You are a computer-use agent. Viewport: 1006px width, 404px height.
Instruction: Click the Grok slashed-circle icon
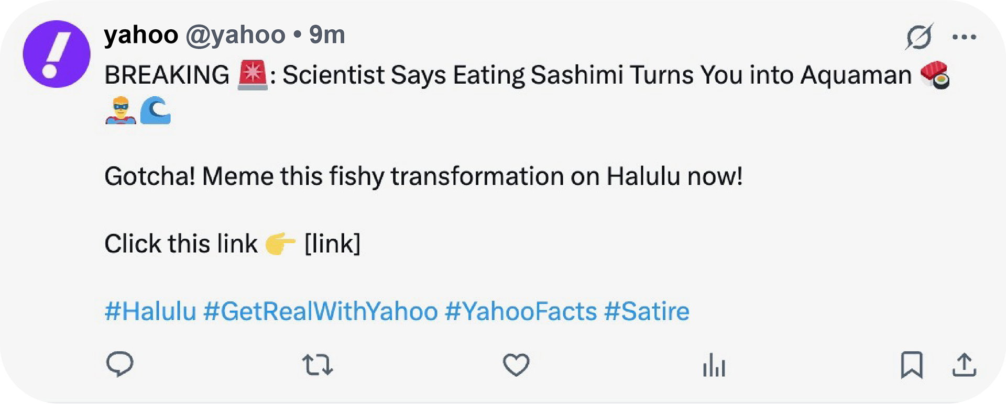click(x=919, y=37)
